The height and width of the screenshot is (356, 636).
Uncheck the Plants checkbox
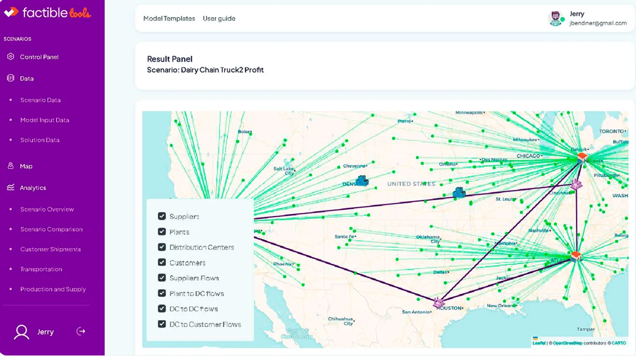click(162, 232)
